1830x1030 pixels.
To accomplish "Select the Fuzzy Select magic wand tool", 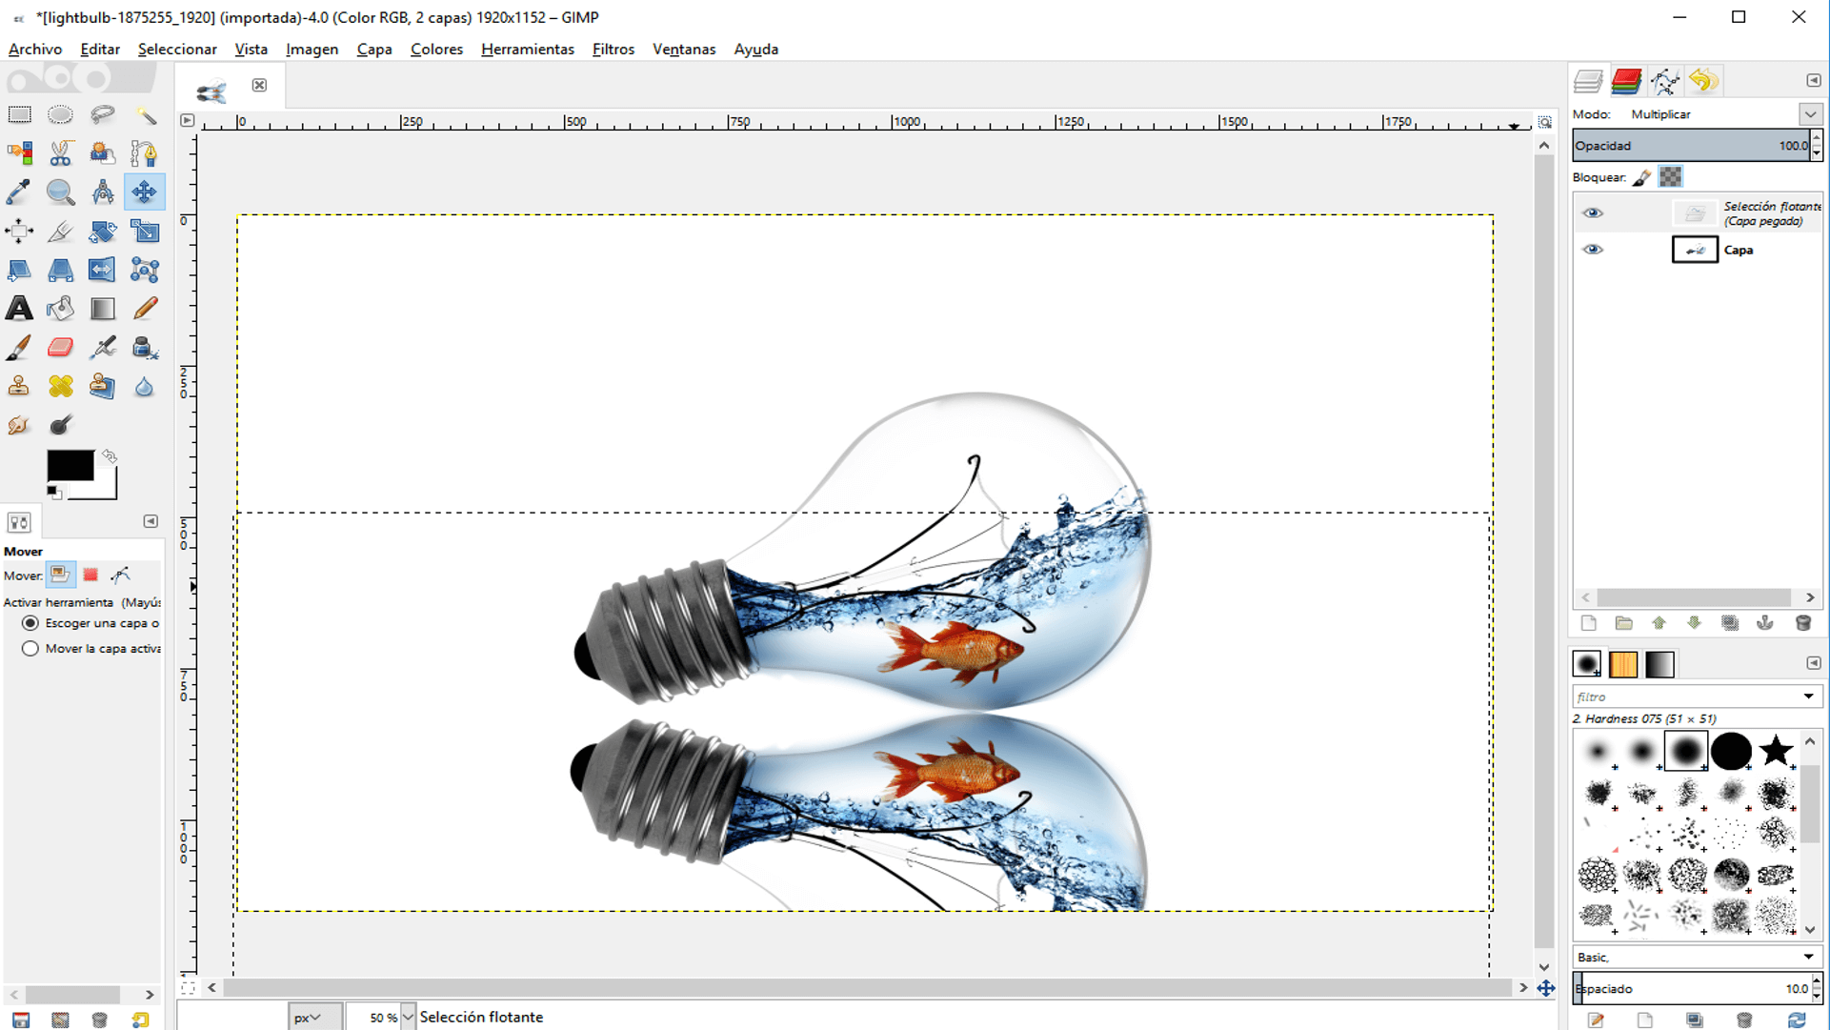I will point(145,115).
